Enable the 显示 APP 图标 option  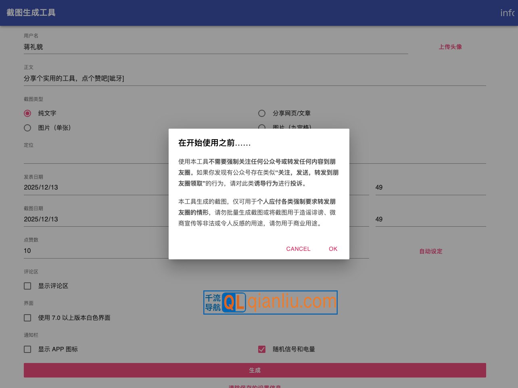[27, 349]
